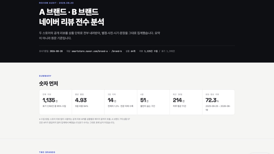Click the '전체 리뷰' card label
Image resolution: width=274 pixels, height=154 pixels.
[47, 94]
